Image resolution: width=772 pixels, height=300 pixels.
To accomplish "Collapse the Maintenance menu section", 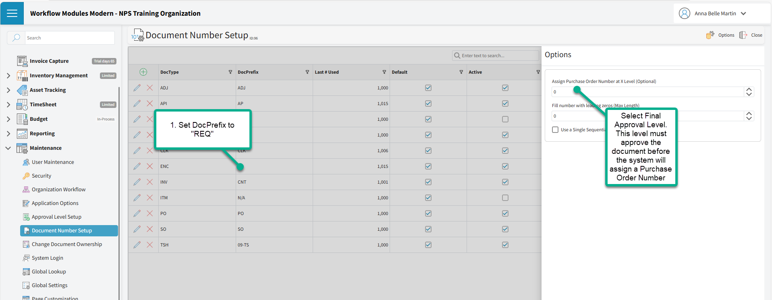I will click(x=8, y=148).
